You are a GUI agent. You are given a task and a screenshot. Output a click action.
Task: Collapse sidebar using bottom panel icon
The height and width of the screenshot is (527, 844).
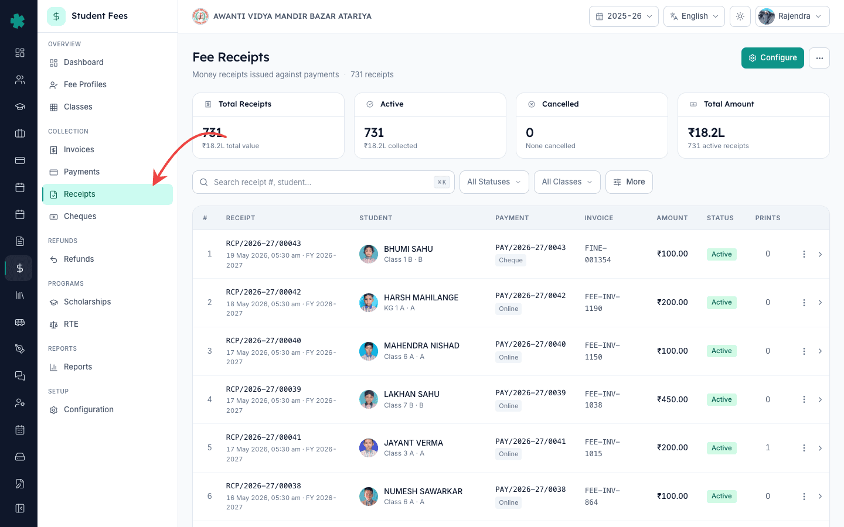(20, 508)
